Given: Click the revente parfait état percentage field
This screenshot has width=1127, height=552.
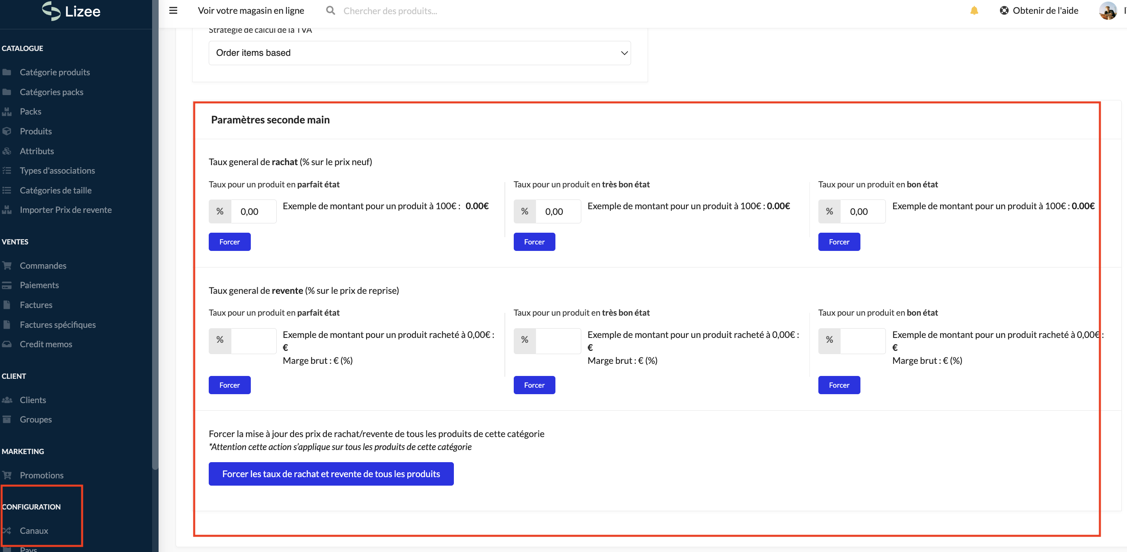Looking at the screenshot, I should pos(253,341).
